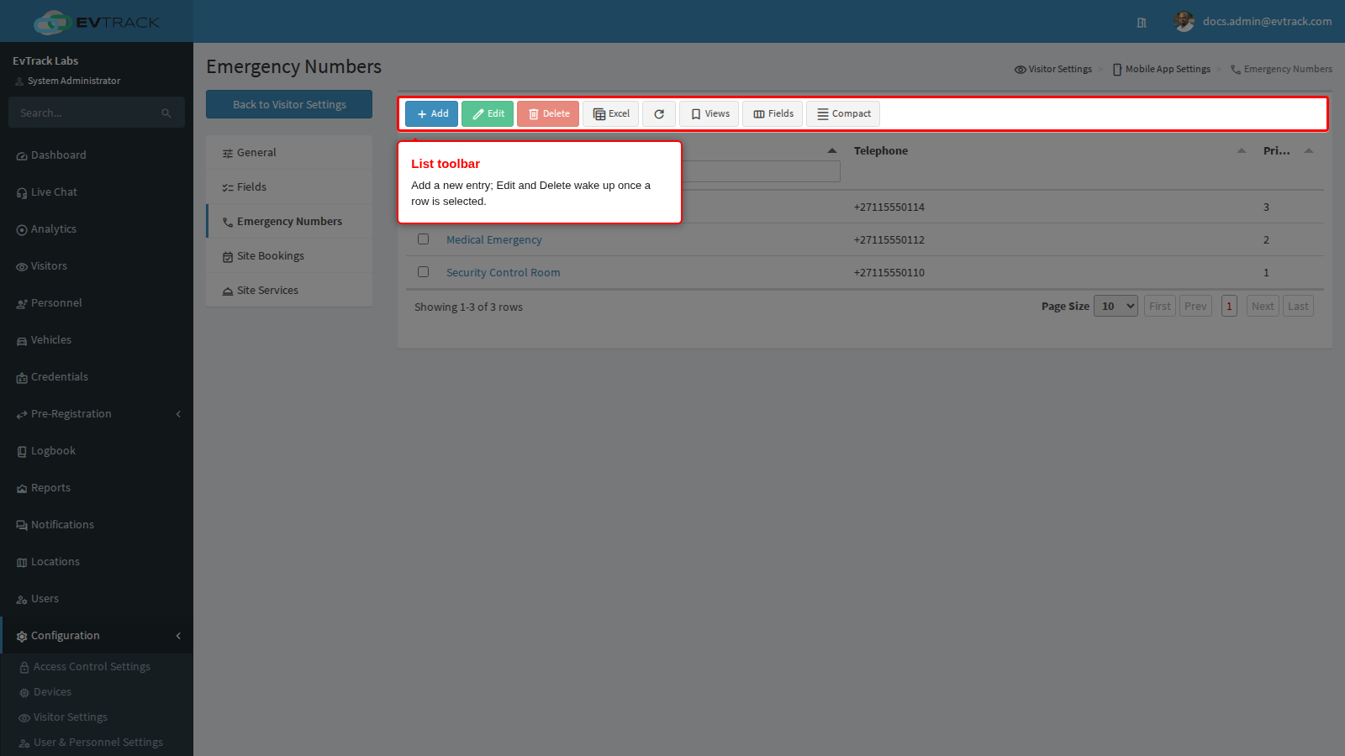Click the green Edit button
Screen dimensions: 1345x756
(x=488, y=114)
